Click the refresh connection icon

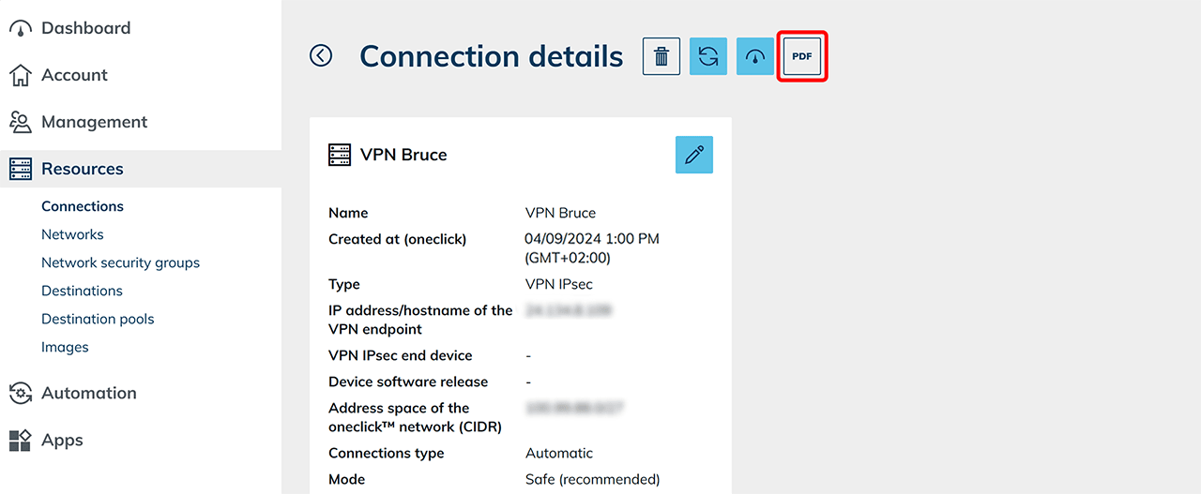click(x=708, y=56)
